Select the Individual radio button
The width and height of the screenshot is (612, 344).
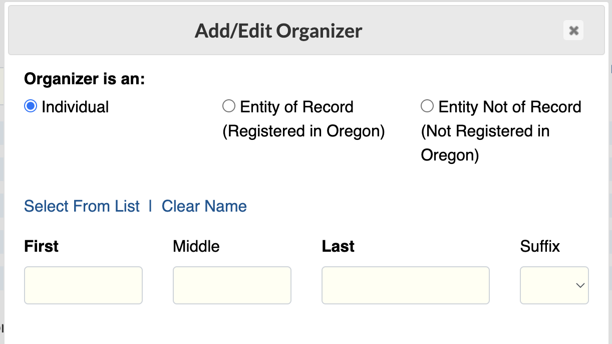coord(31,106)
